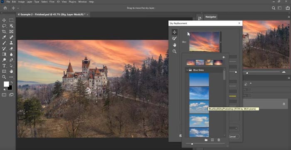Select the Example 2 - Finished.psd document tab
Viewport: 291px width, 150px height.
coord(52,15)
